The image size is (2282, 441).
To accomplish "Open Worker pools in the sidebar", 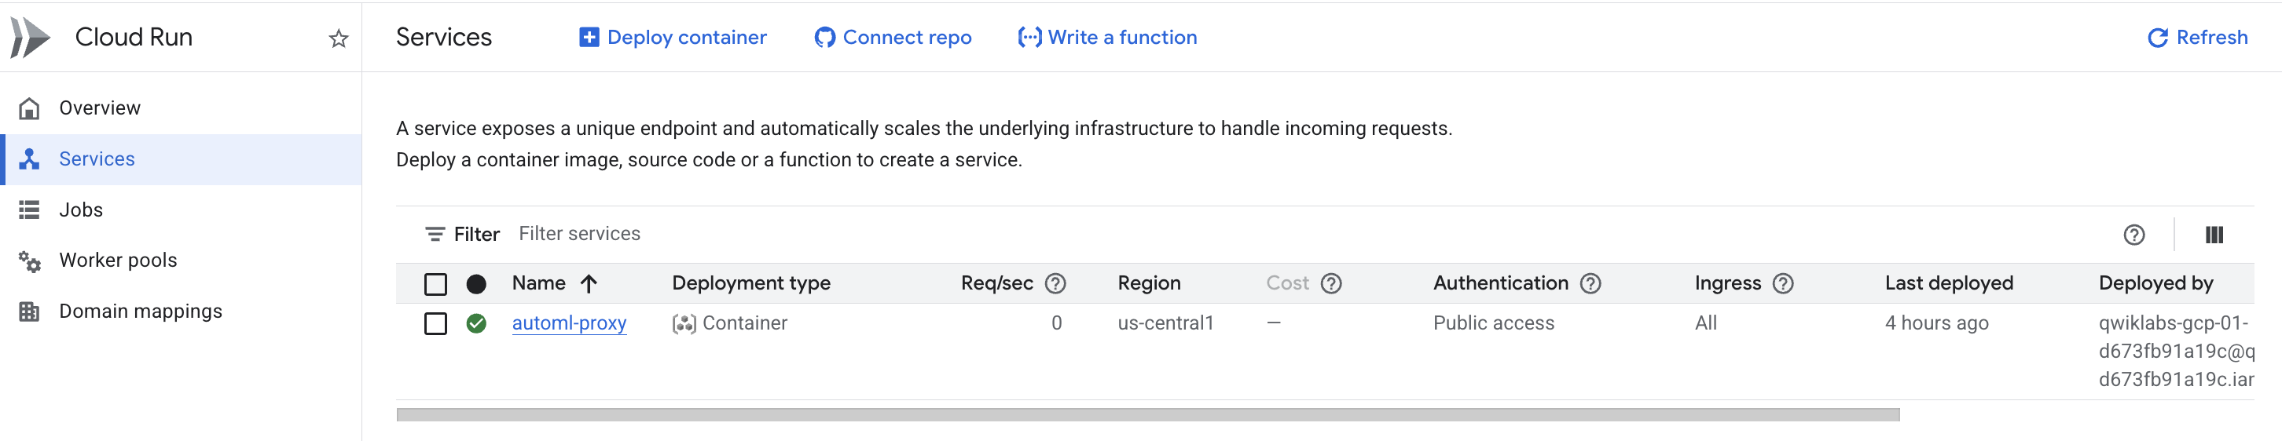I will (x=118, y=260).
